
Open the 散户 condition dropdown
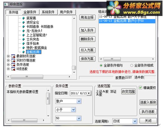coord(79,101)
